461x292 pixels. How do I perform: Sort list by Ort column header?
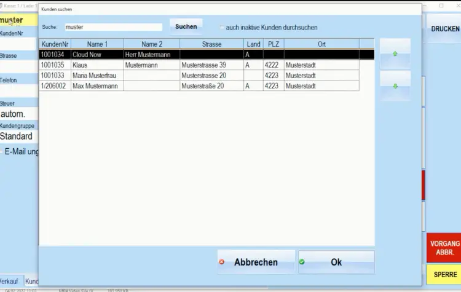321,44
